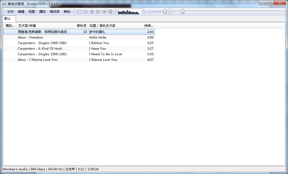Play a random track icon
This screenshot has width=288, height=174.
tap(110, 12)
